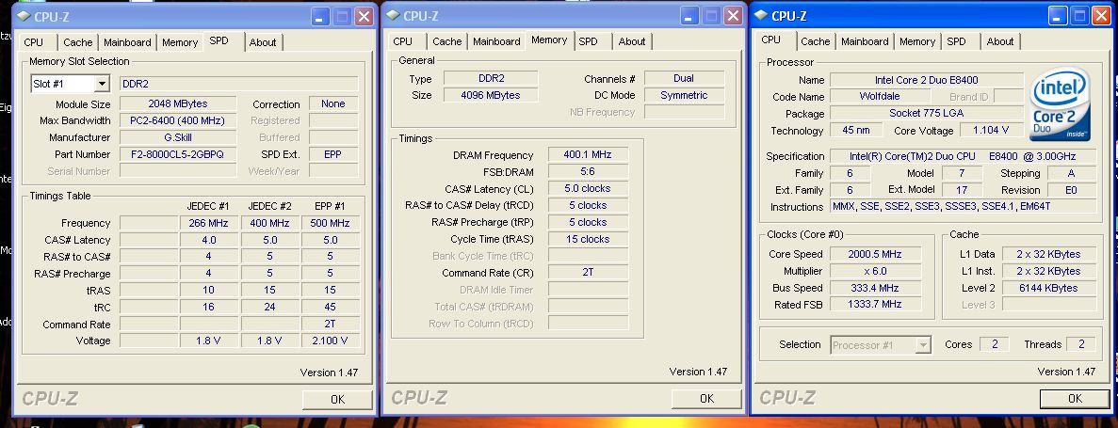This screenshot has width=1118, height=428.
Task: Open SPD tab in the CPU window
Action: coord(956,42)
